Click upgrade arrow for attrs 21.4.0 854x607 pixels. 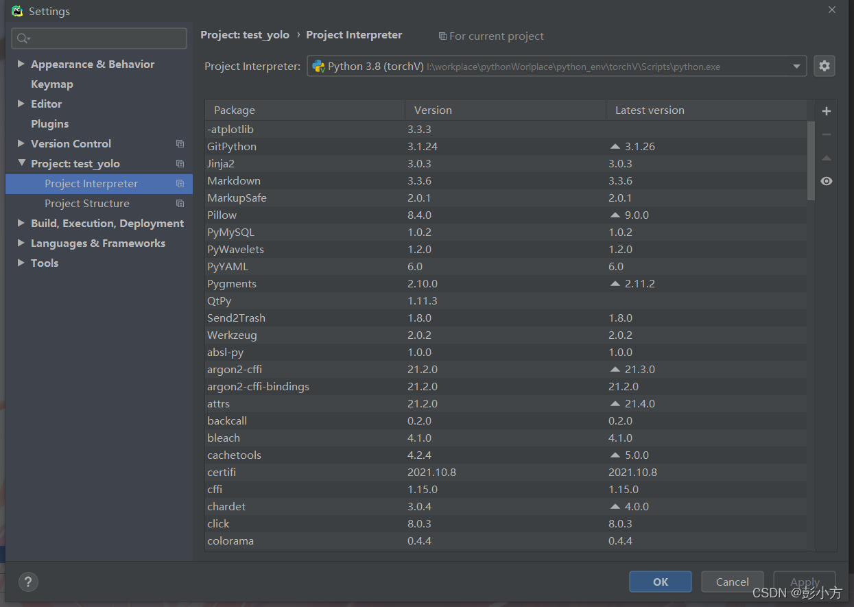point(615,404)
